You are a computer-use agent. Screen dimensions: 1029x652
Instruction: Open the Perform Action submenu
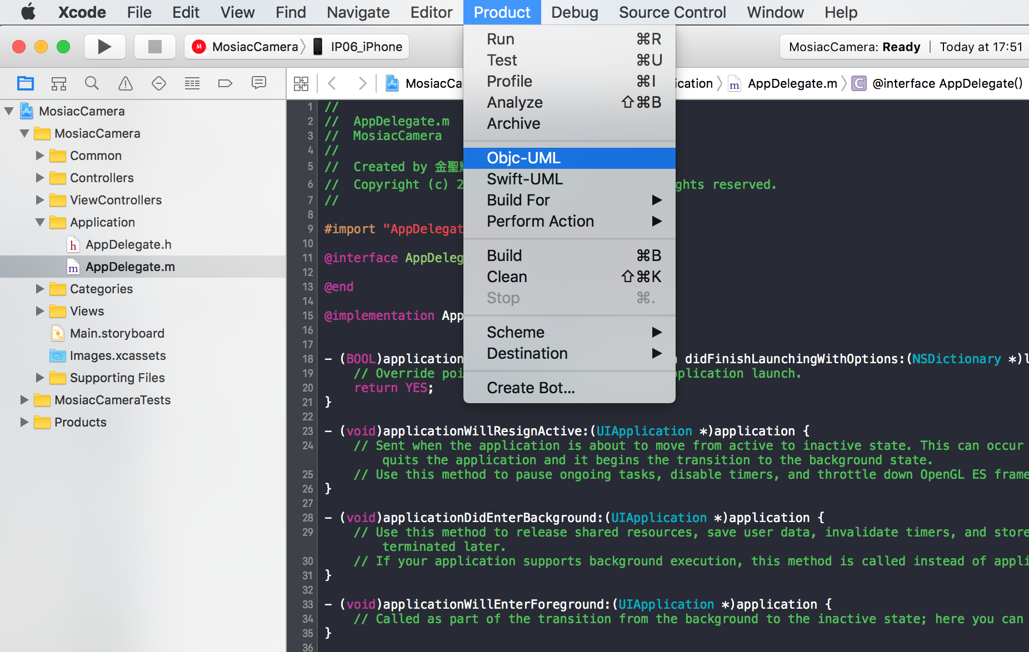(570, 221)
